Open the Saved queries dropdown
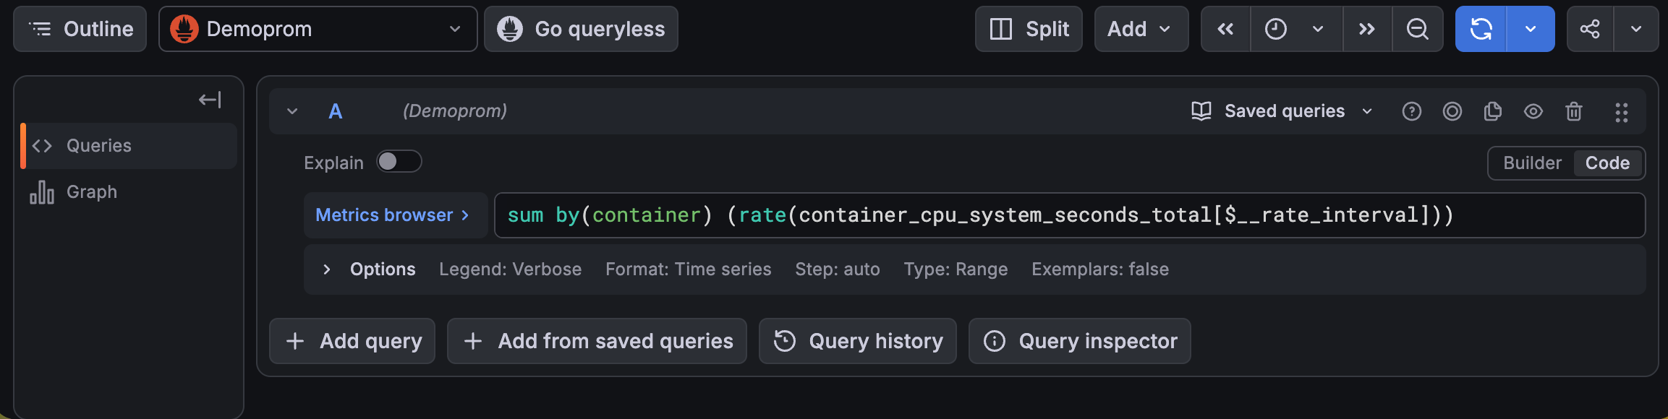1668x419 pixels. [1282, 111]
